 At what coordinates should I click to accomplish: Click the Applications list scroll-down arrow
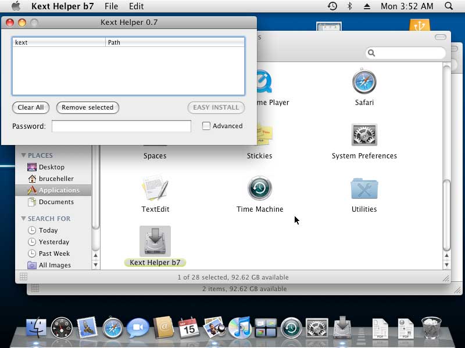point(446,264)
